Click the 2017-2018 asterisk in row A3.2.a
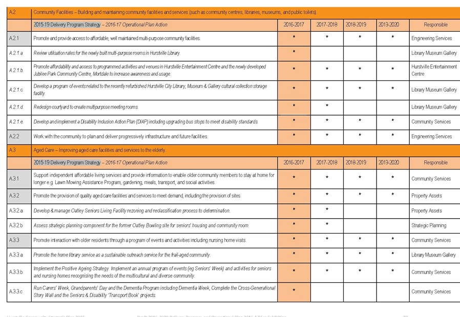This screenshot has width=460, height=317. tap(327, 210)
